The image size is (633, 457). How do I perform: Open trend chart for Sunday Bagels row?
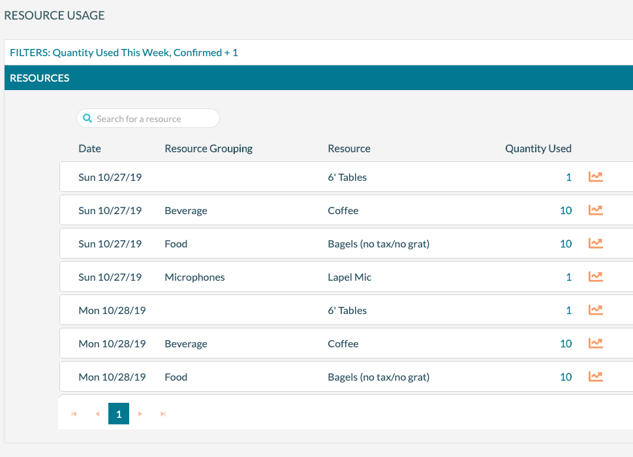[x=595, y=244]
